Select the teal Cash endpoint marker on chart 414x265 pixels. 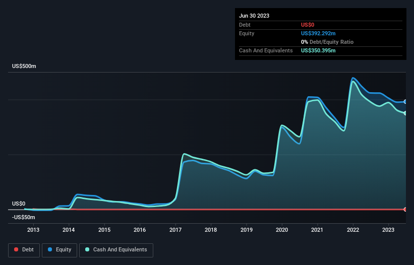[405, 113]
